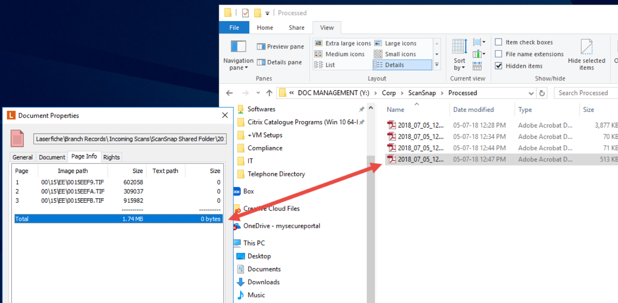Open the IT folder in sidebar
The width and height of the screenshot is (618, 303).
coord(250,161)
